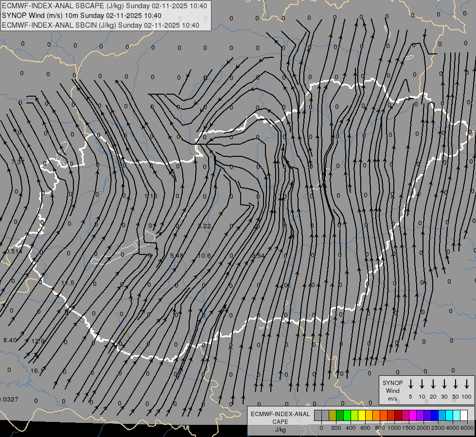This screenshot has width=476, height=437.
Task: Click the 12.9 CAPE value on the map
Action: [x=38, y=341]
